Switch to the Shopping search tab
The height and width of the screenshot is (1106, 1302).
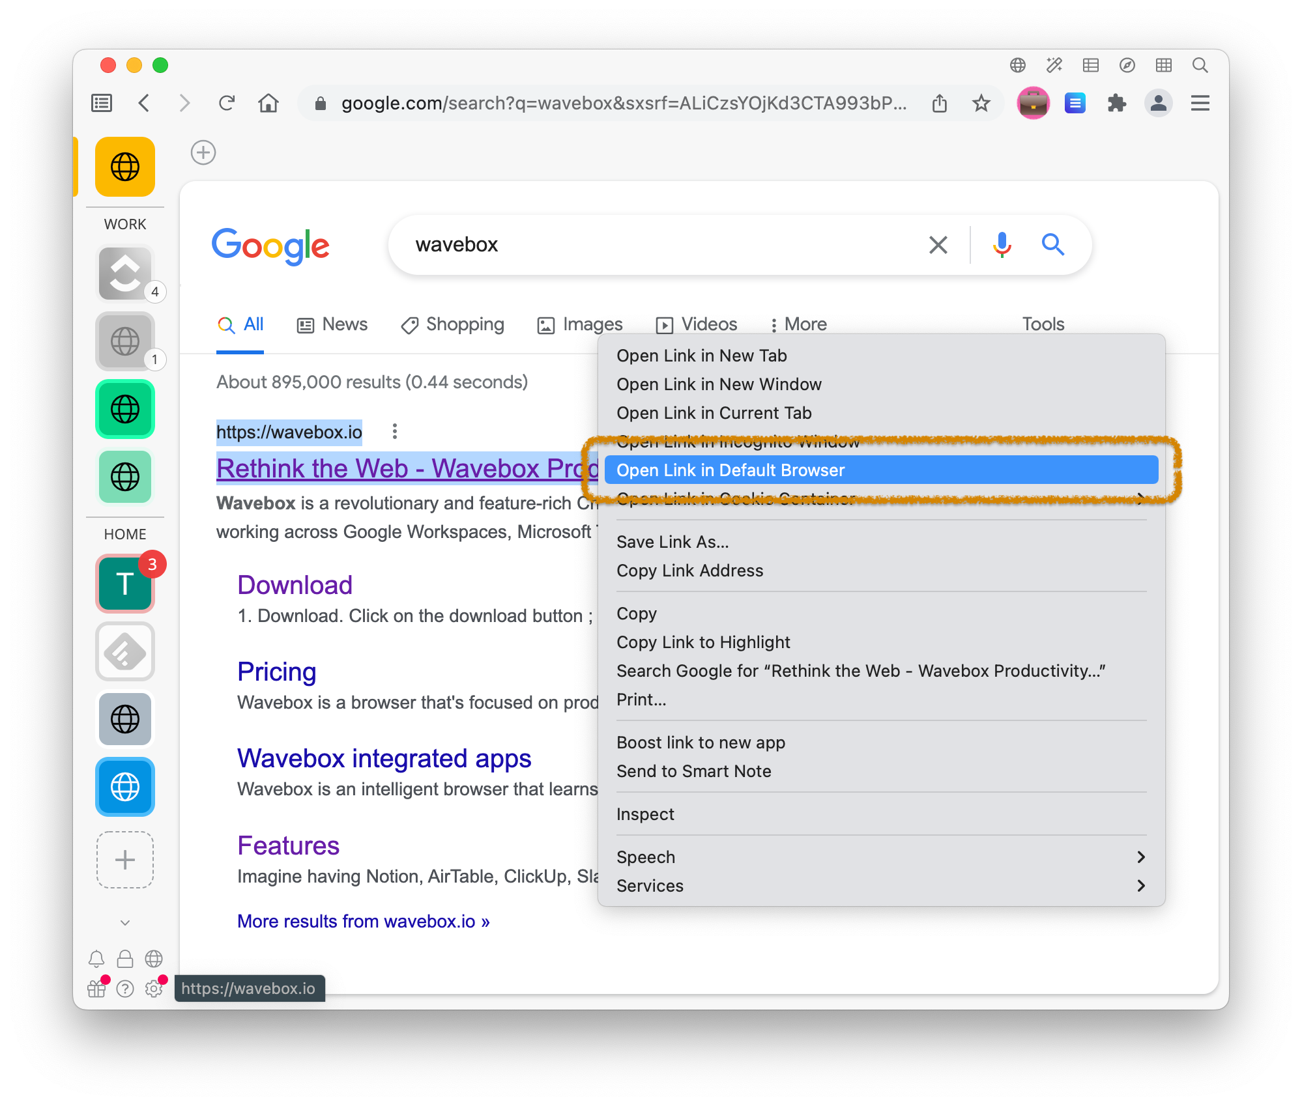(x=453, y=324)
